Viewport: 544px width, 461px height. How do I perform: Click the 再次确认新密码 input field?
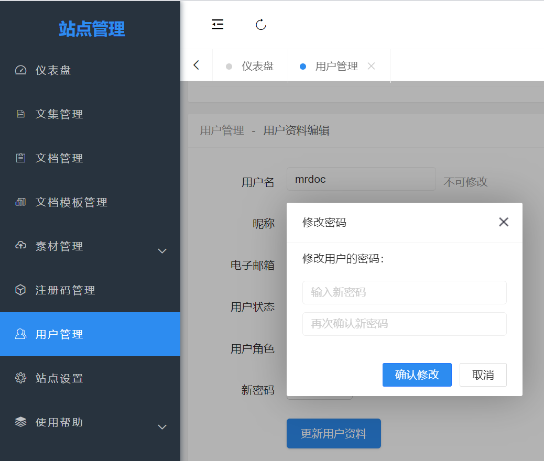click(404, 324)
